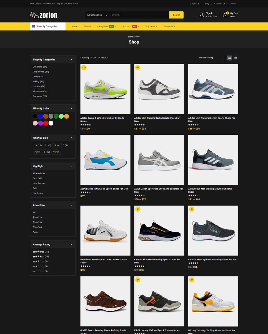Open the Shop By Categories hamburger menu
Viewport: 268px width, 334px height.
tap(34, 26)
